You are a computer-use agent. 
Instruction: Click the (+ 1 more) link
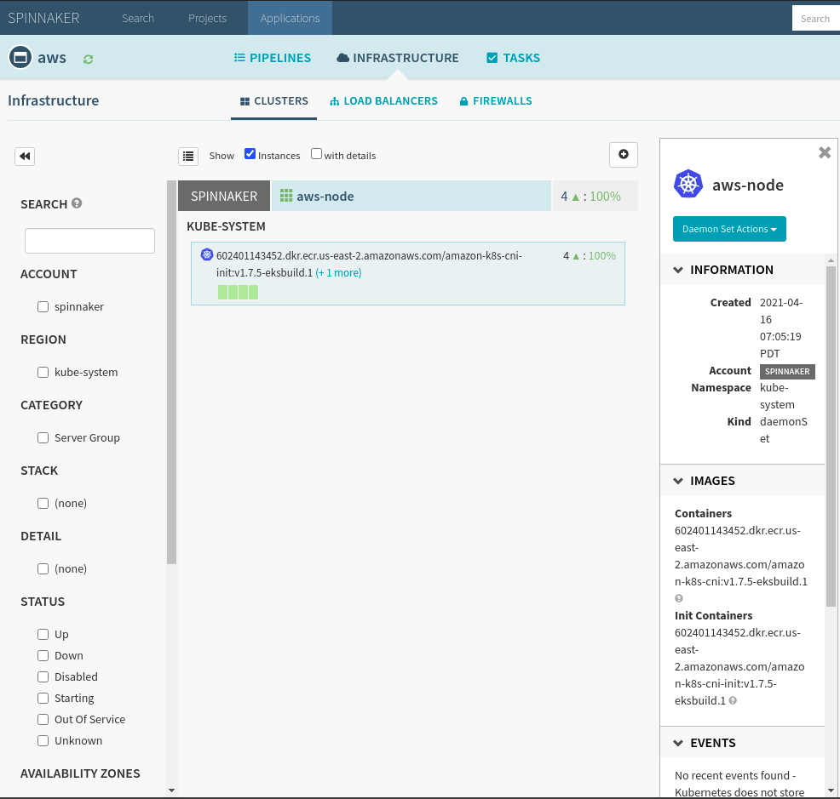[338, 273]
